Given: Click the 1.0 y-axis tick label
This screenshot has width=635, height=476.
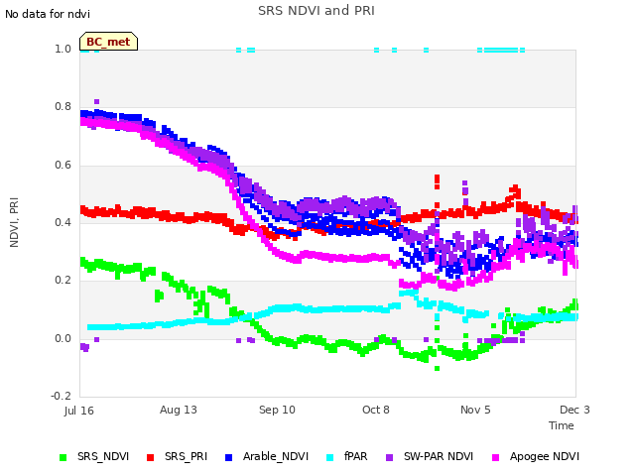Looking at the screenshot, I should pyautogui.click(x=63, y=49).
